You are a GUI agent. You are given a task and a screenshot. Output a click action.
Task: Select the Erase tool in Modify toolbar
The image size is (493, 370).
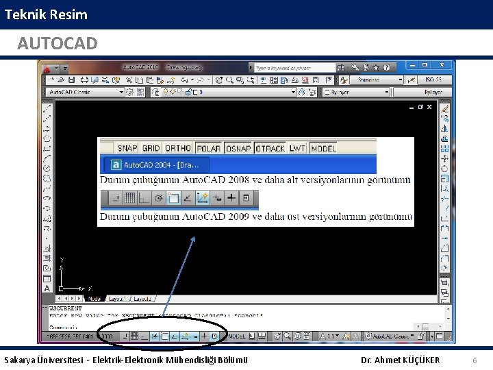(x=444, y=109)
